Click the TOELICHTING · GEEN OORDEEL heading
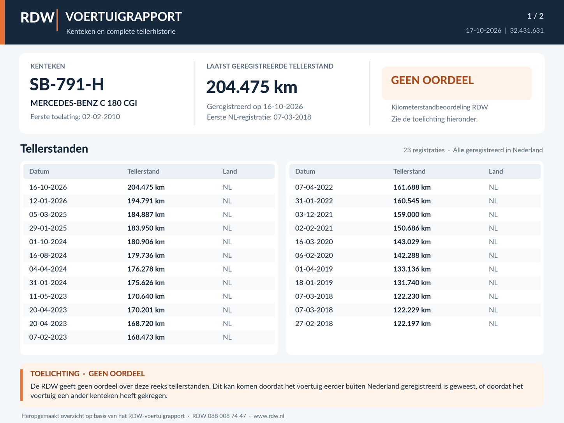This screenshot has height=423, width=564. tap(88, 374)
